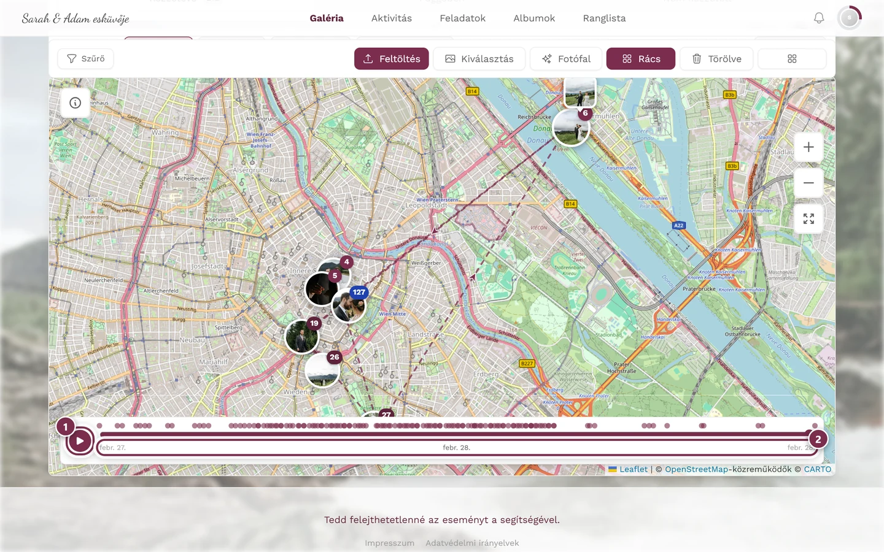Open the Albumok tab
The height and width of the screenshot is (552, 884).
pos(534,18)
